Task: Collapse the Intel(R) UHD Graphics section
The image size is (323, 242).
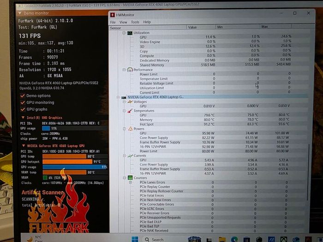Action: pyautogui.click(x=23, y=118)
